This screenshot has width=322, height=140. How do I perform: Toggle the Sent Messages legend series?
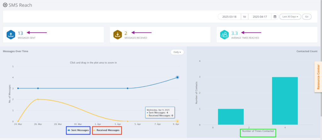click(78, 130)
